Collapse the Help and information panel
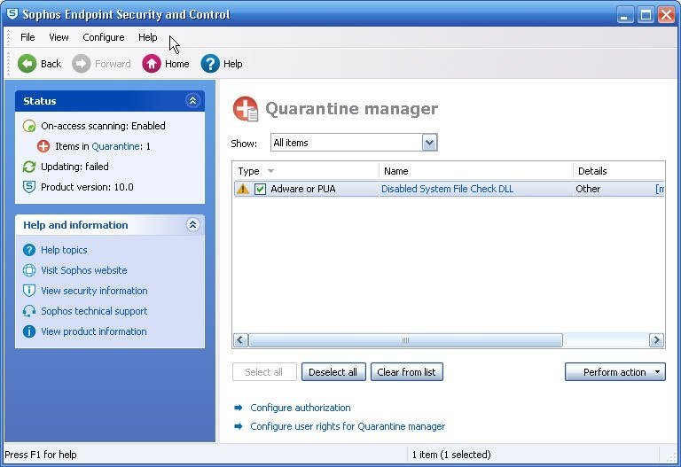Viewport: 681px width, 467px height. tap(192, 225)
